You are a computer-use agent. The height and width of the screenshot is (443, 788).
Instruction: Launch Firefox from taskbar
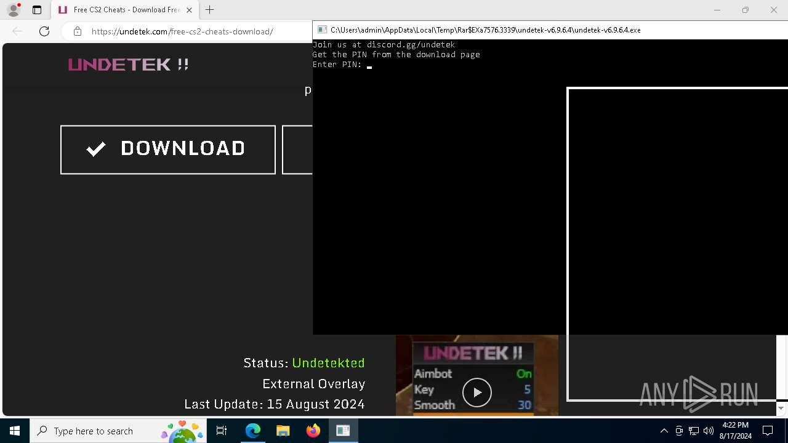[313, 431]
